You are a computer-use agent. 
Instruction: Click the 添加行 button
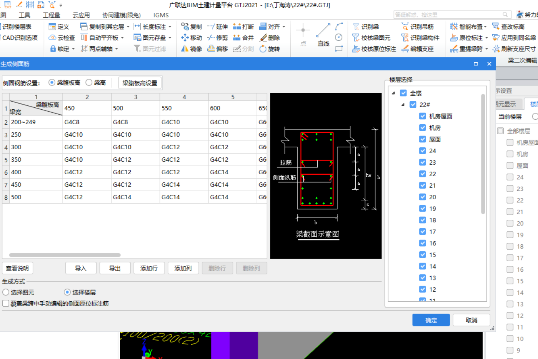[149, 268]
